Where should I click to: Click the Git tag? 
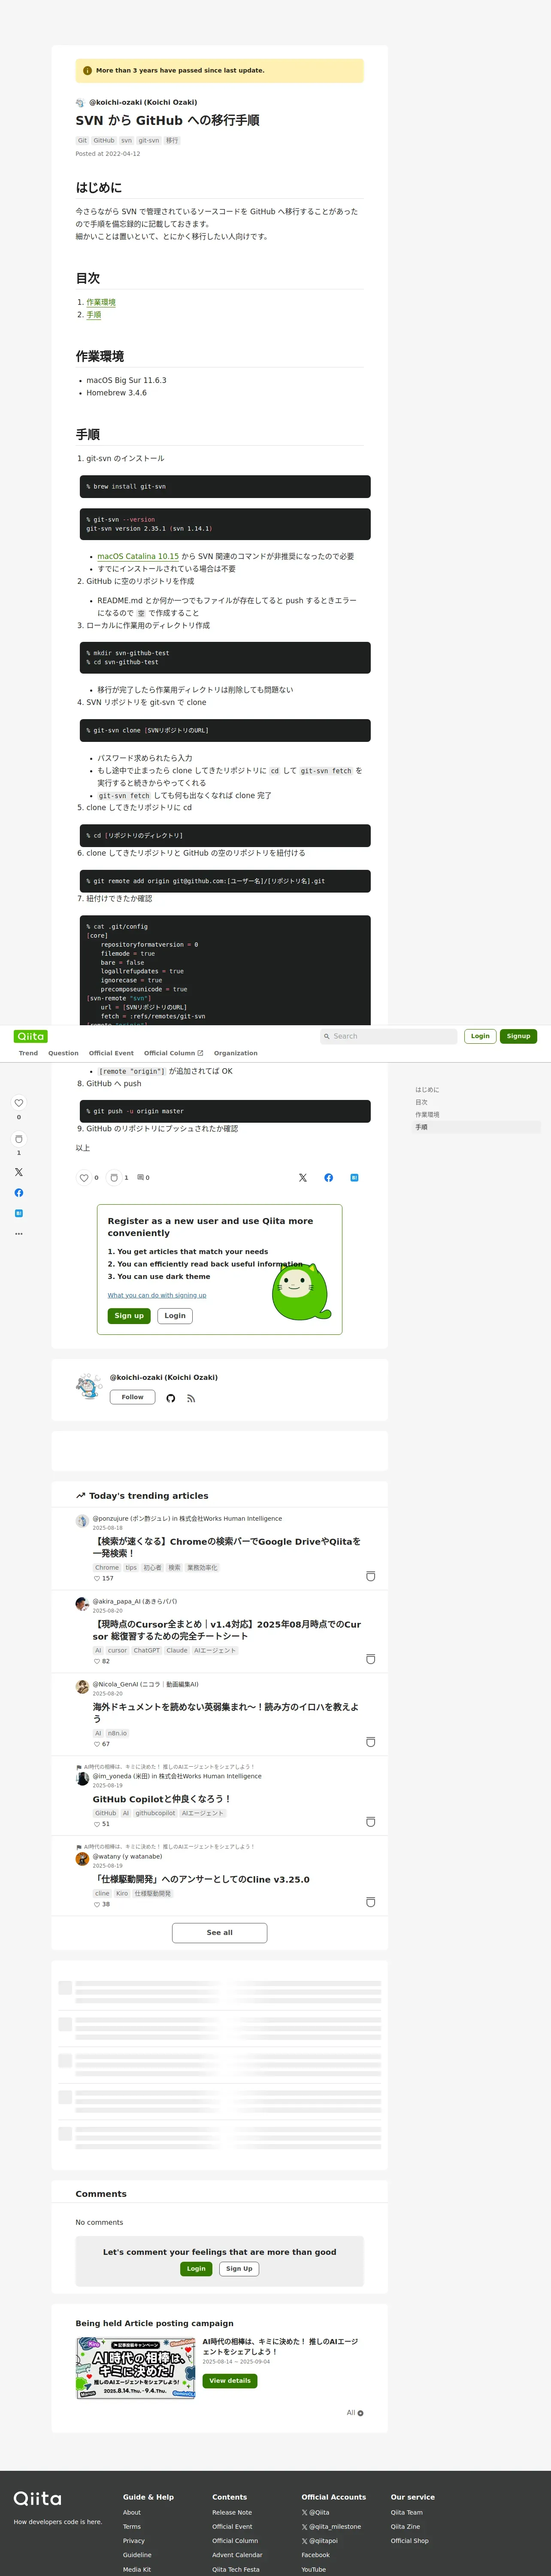[x=83, y=141]
